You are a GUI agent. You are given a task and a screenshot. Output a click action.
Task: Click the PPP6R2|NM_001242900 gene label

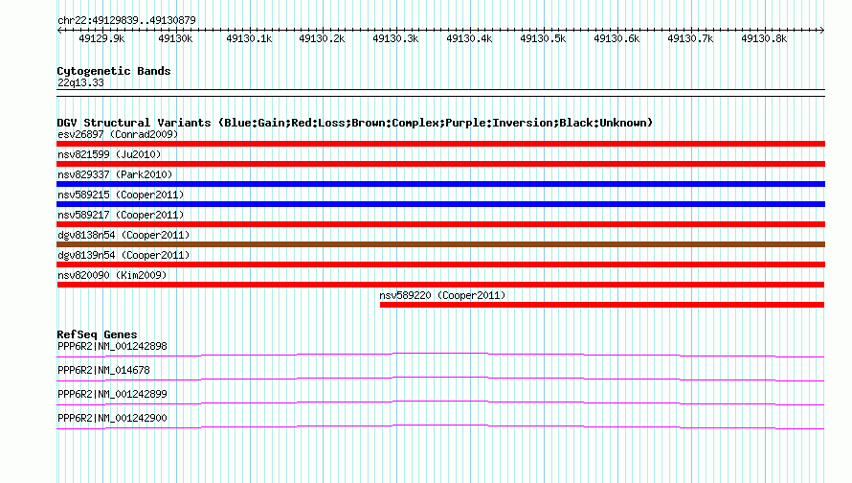(x=112, y=418)
